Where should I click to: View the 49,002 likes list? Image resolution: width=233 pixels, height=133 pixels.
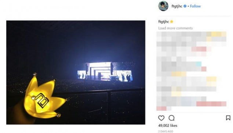coord(168,126)
